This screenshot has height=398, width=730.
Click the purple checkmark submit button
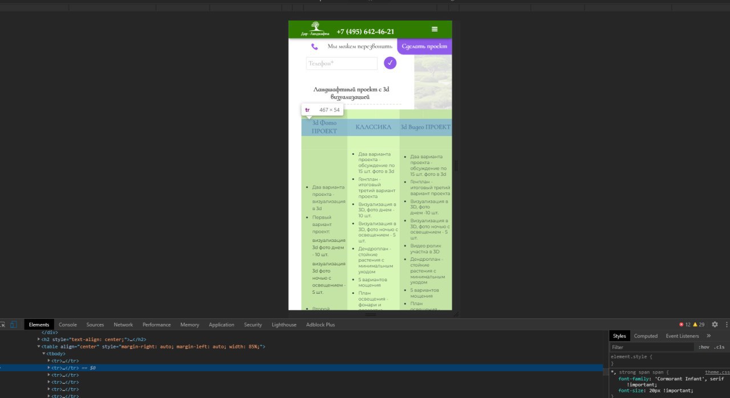click(390, 63)
